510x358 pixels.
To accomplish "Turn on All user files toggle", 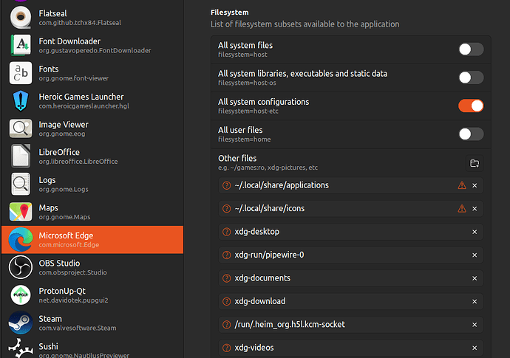I will [x=471, y=134].
